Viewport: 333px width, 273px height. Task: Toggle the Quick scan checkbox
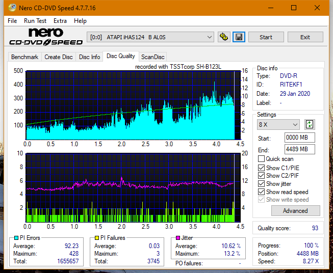pyautogui.click(x=261, y=159)
